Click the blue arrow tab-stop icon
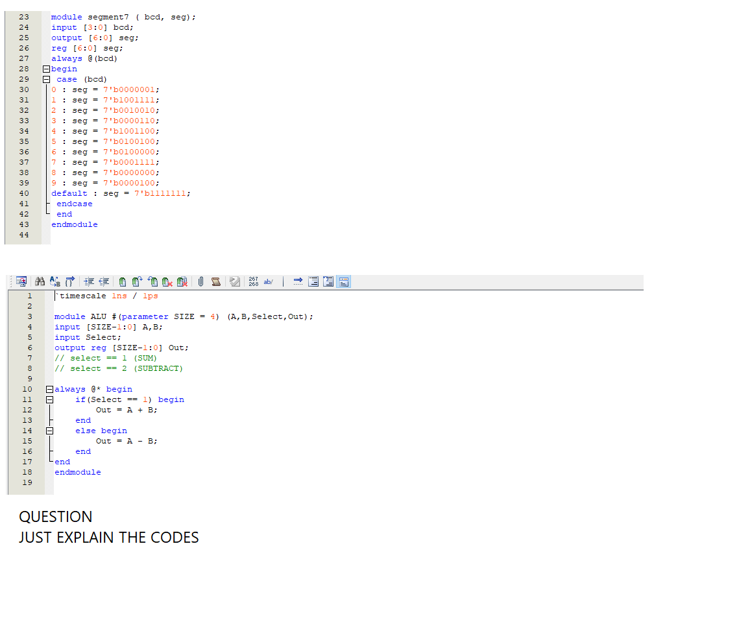The width and height of the screenshot is (739, 640). pyautogui.click(x=298, y=281)
